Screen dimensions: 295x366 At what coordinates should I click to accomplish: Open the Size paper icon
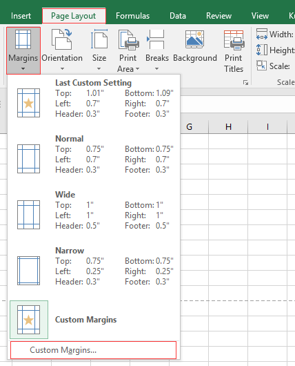click(99, 39)
